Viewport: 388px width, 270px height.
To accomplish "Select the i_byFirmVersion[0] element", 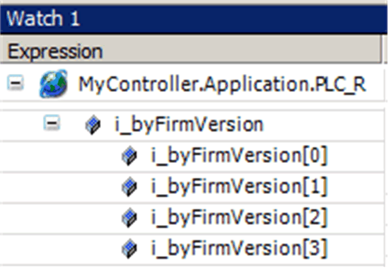I will (x=239, y=156).
